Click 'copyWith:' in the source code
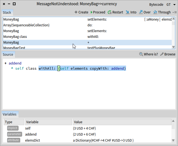The image size is (178, 146). click(x=99, y=69)
